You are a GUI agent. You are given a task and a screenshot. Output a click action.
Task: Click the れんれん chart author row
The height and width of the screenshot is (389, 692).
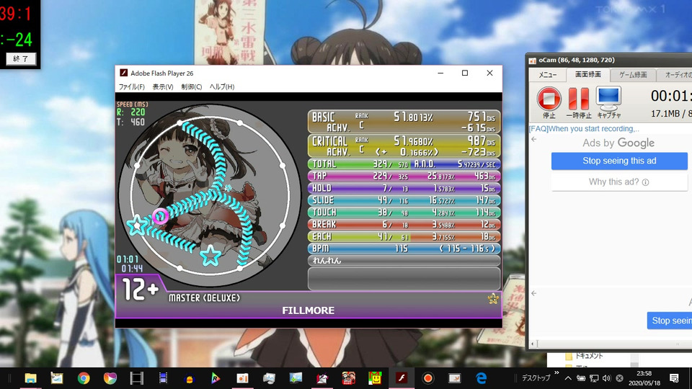[x=404, y=261]
